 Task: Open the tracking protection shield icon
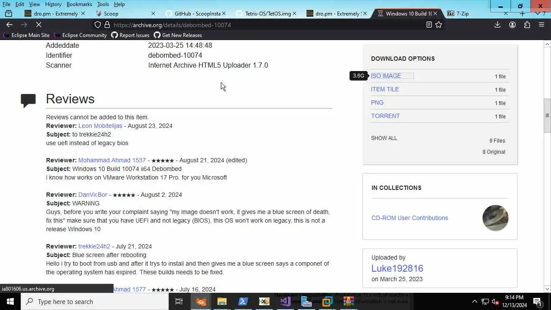(98, 25)
